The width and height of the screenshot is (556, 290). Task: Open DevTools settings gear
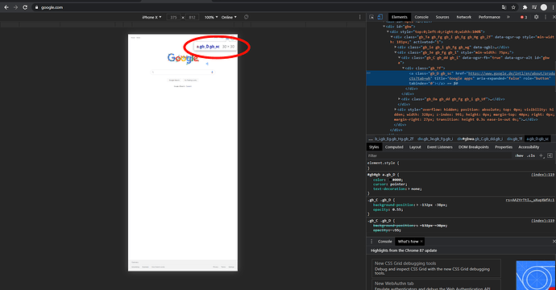coord(536,17)
